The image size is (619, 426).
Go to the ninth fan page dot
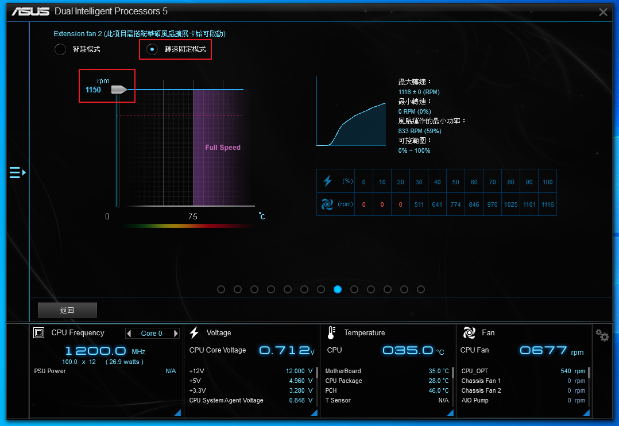tap(354, 289)
